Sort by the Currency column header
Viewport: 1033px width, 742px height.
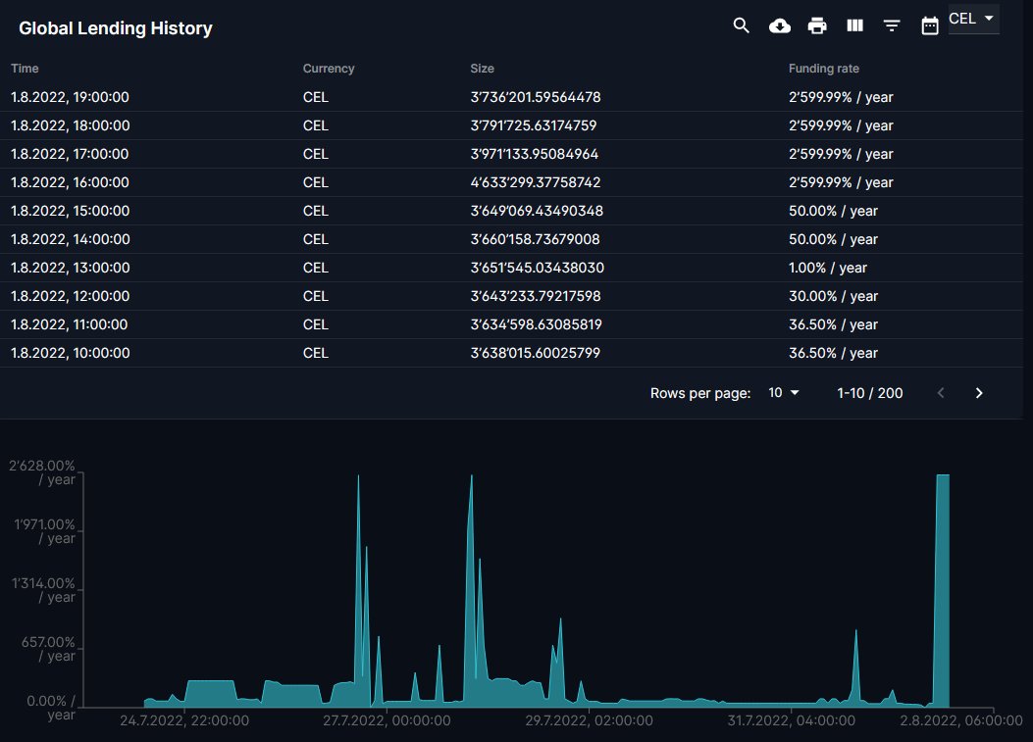[x=328, y=69]
